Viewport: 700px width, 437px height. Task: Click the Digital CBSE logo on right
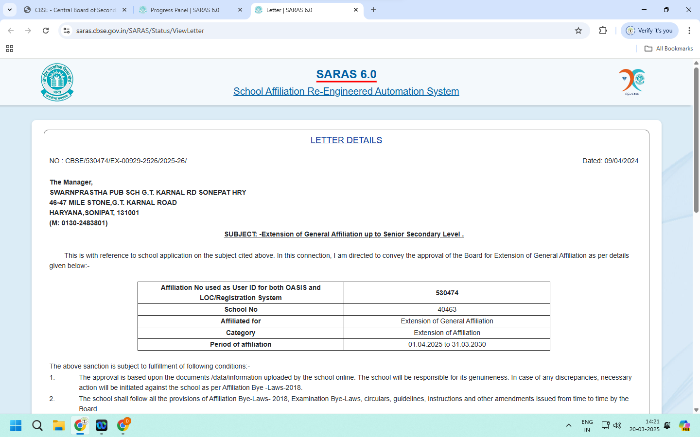632,82
